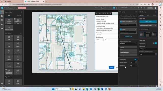The image size is (163, 91).
Task: Switch to the Action tab
Action: click(155, 15)
